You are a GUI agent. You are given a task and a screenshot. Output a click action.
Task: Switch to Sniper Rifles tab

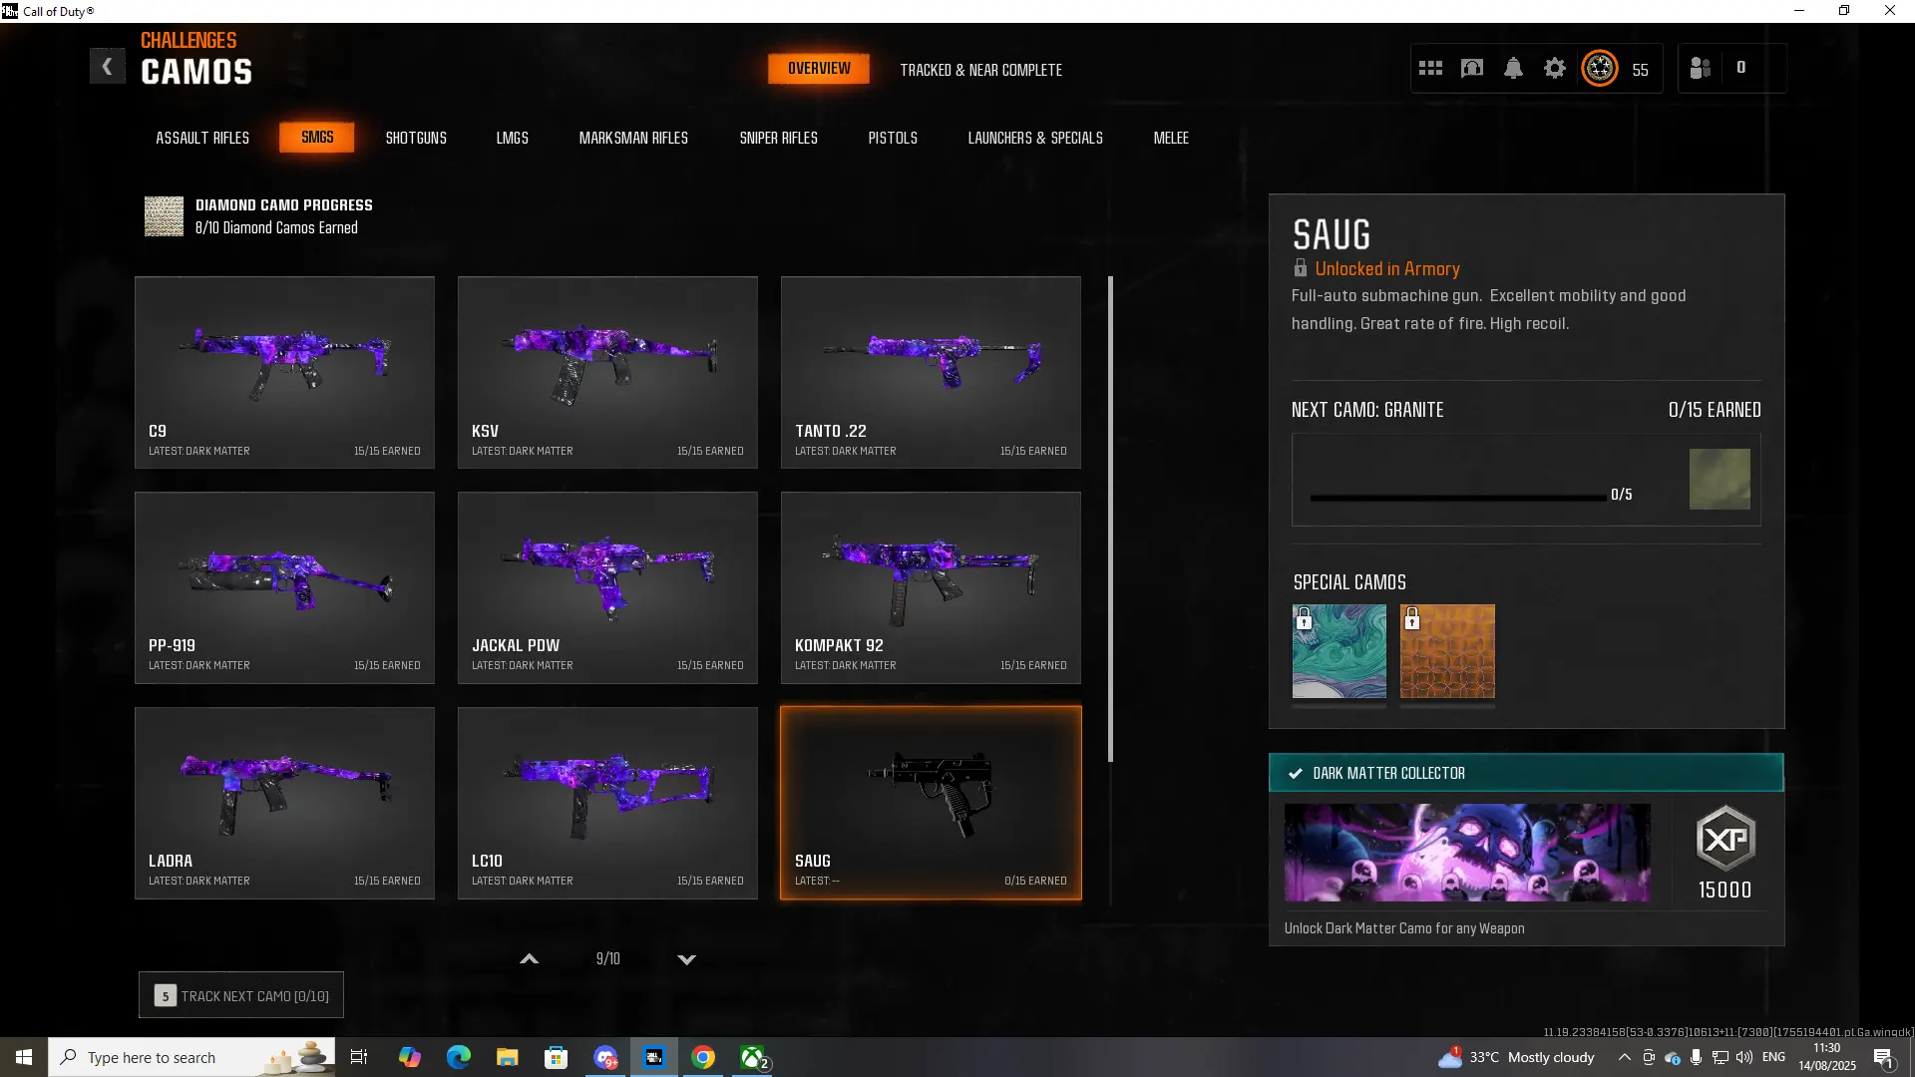pyautogui.click(x=778, y=138)
